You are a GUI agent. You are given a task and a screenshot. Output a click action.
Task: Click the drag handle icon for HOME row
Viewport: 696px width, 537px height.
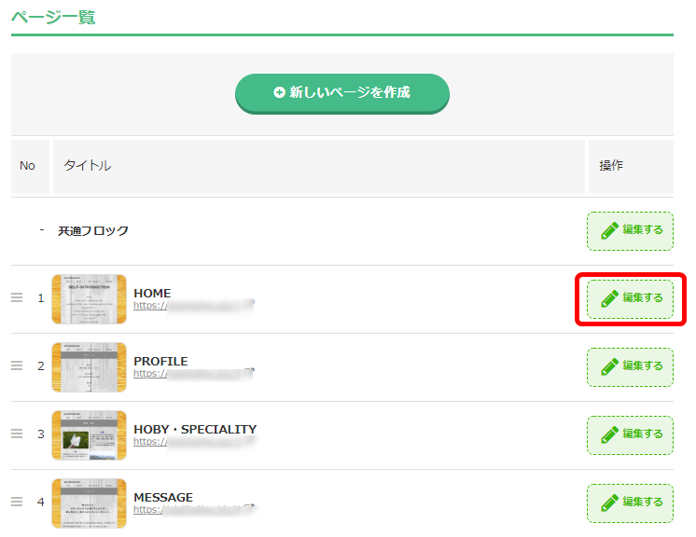[x=17, y=297]
